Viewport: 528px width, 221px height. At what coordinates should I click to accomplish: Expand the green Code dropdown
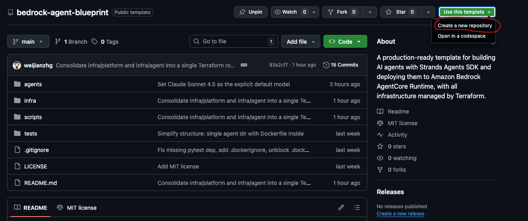click(345, 42)
